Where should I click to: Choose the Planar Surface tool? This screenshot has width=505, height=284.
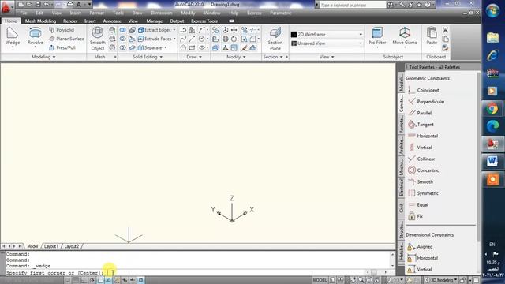coord(66,39)
